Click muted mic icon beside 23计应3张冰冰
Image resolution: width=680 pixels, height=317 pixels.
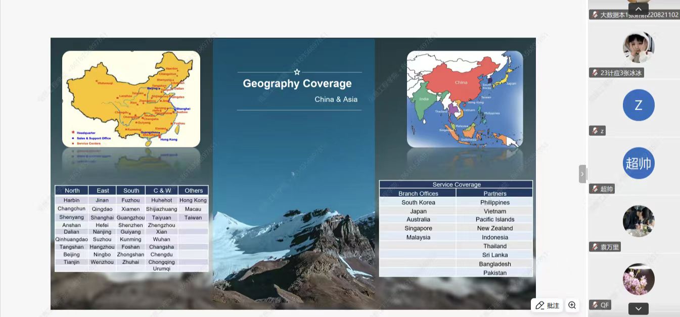tap(595, 73)
